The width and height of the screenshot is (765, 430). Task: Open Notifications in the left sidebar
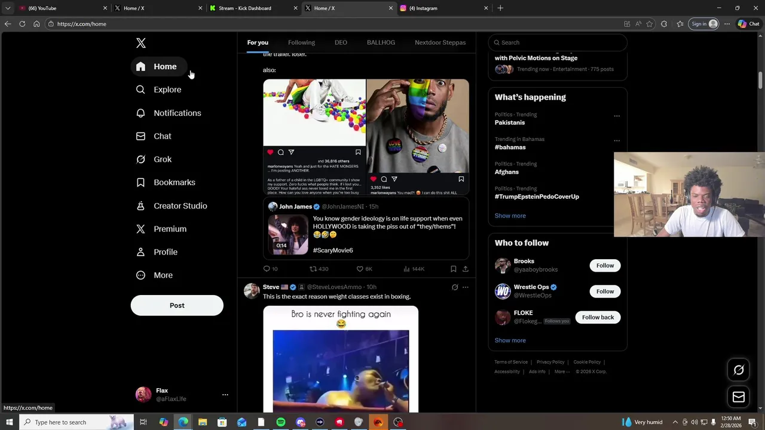(169, 113)
